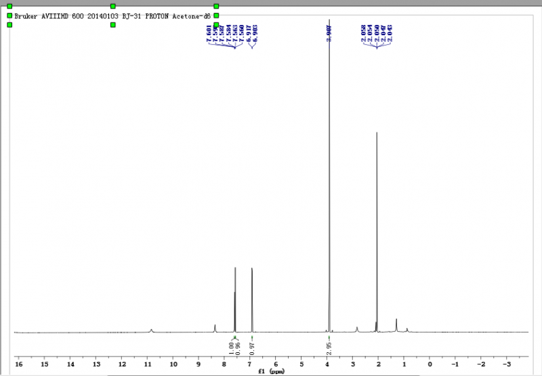Click the small peak near 1.3 ppm
The image size is (542, 376).
coord(396,325)
